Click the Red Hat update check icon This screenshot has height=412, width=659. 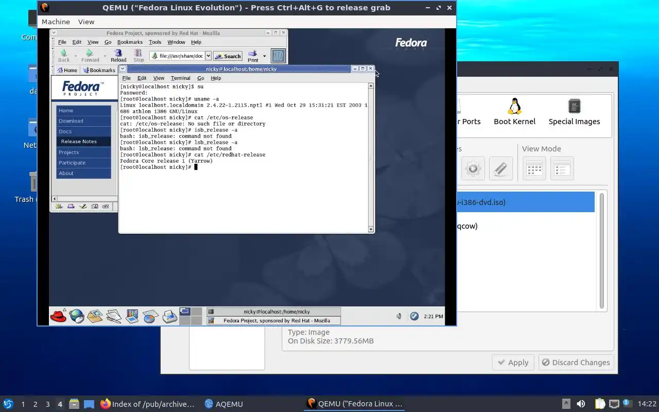[x=414, y=316]
